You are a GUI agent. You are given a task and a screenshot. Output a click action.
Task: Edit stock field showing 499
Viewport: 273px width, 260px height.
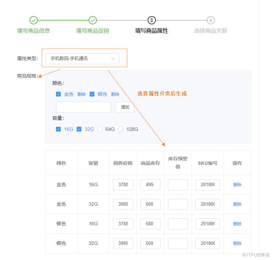coord(151,184)
